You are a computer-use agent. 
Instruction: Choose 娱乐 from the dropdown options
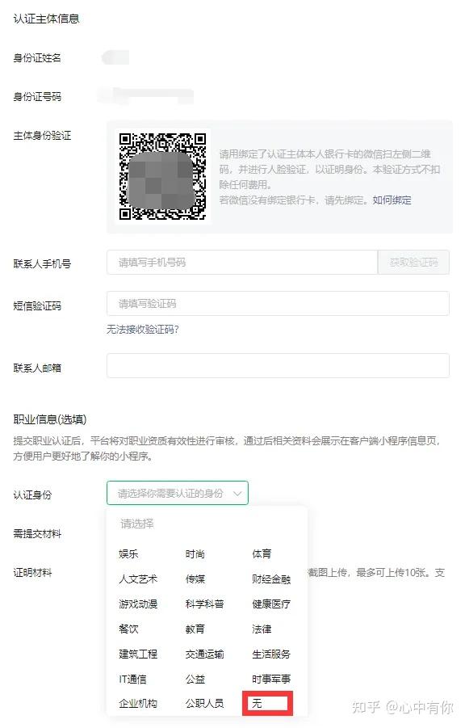coord(128,554)
